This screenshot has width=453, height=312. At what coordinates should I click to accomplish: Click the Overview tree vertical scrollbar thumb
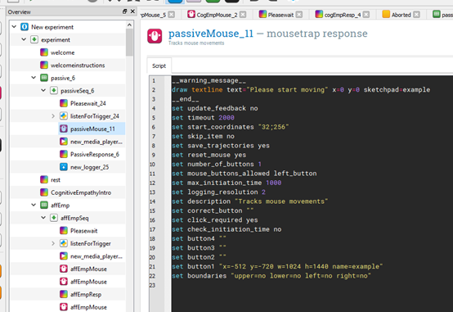tap(129, 43)
